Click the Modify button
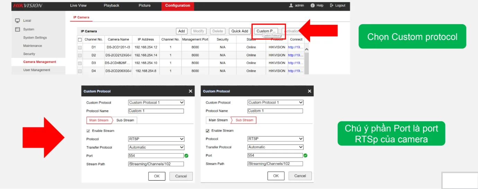This screenshot has height=189, width=478. (198, 31)
